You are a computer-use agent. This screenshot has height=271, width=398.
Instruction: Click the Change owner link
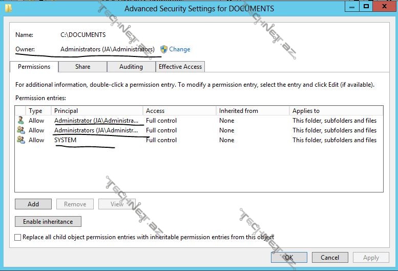tap(179, 49)
